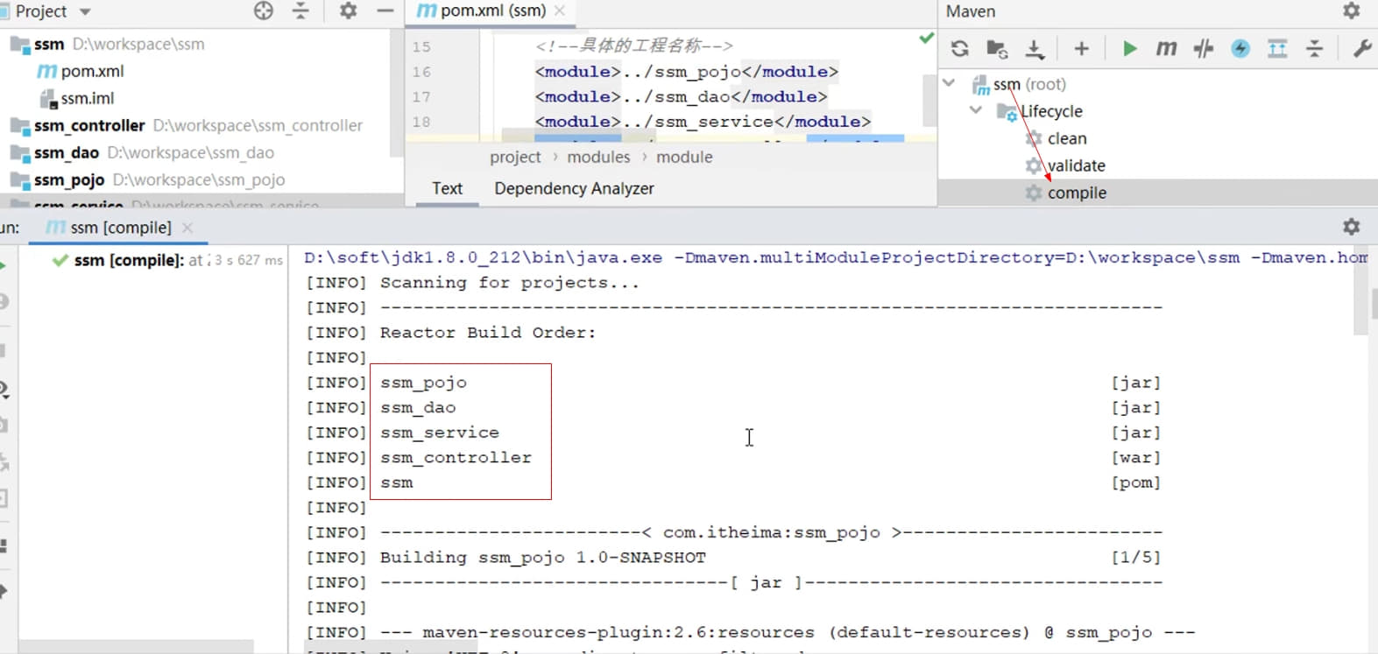Select ssm_controller module
1378x654 pixels.
click(x=186, y=125)
